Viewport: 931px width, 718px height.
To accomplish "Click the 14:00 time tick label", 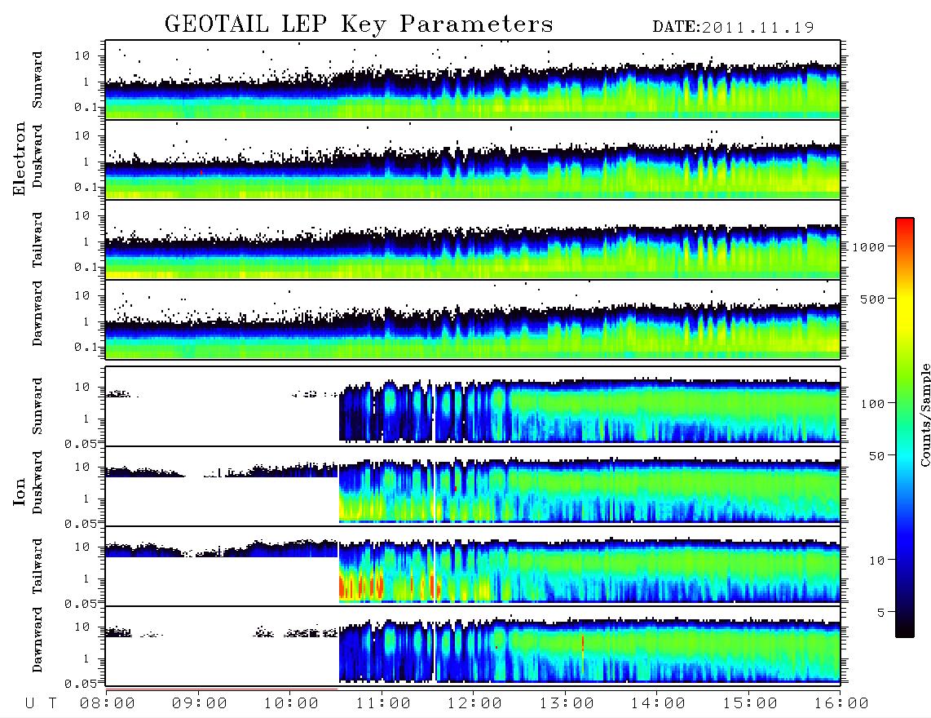I will 658,704.
